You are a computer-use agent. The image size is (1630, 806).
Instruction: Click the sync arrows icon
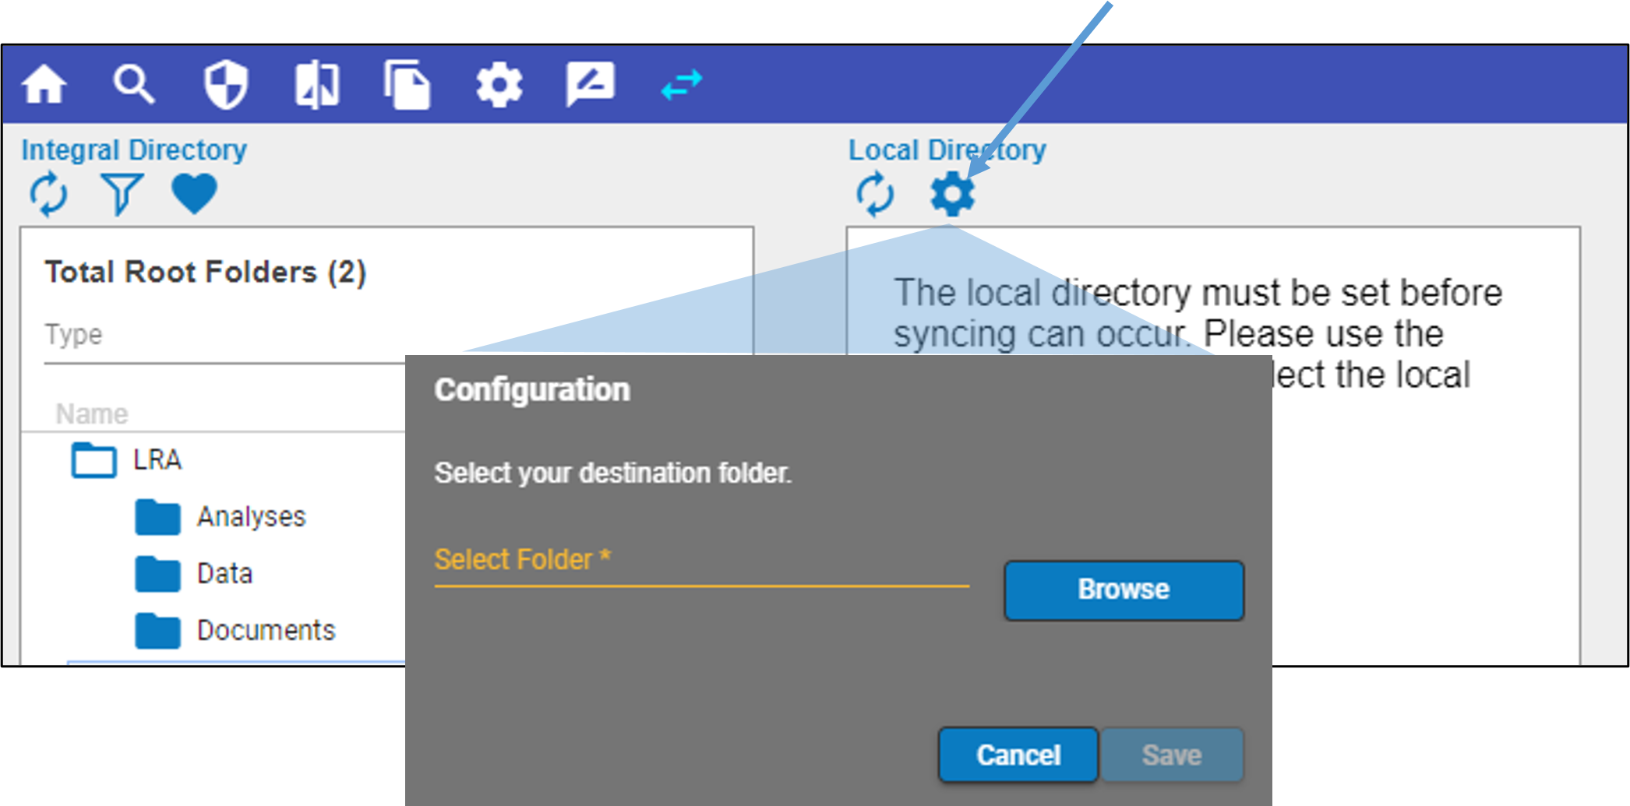tap(682, 84)
